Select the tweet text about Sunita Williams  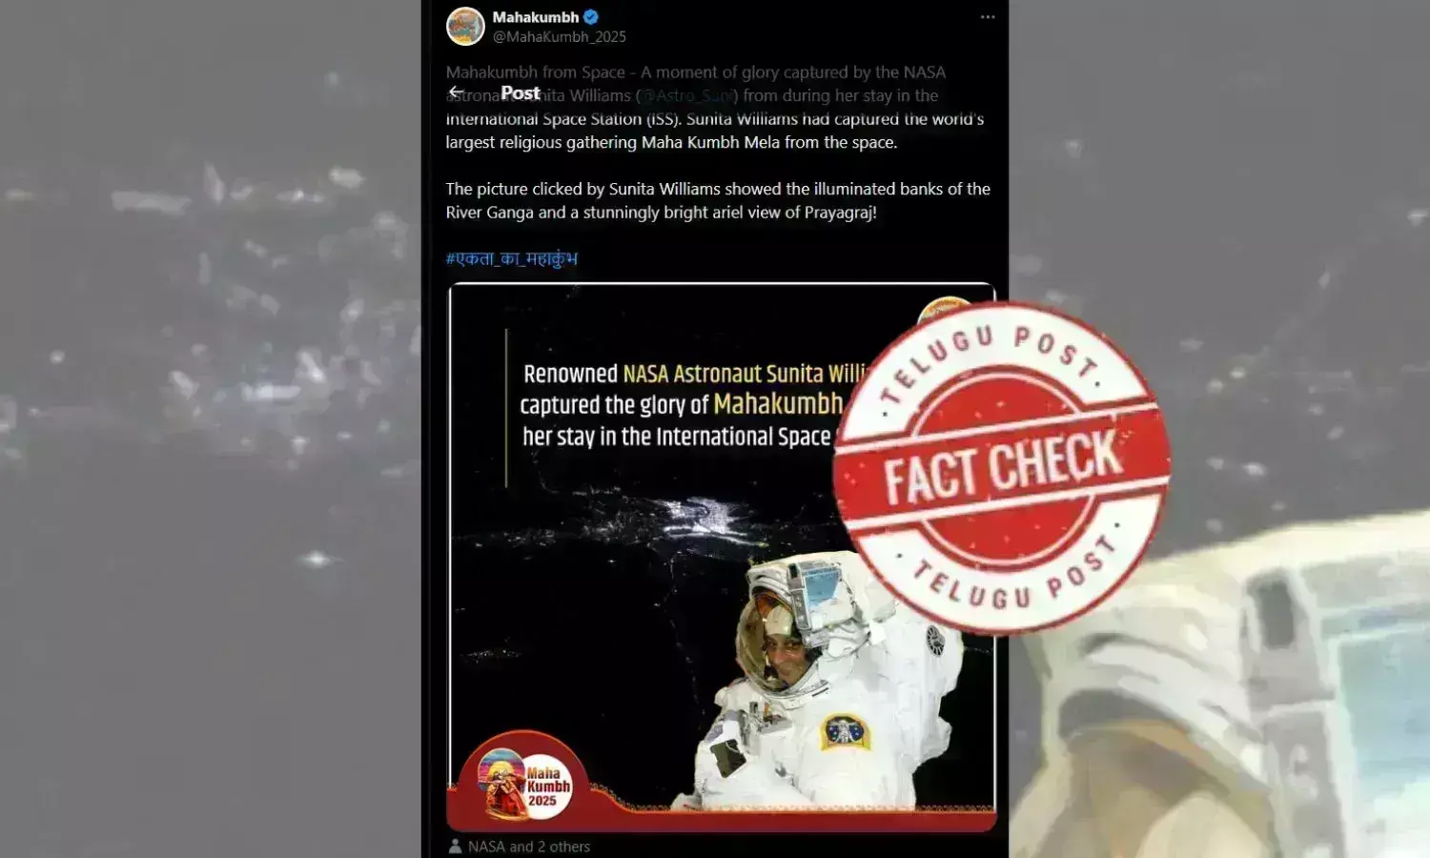718,142
